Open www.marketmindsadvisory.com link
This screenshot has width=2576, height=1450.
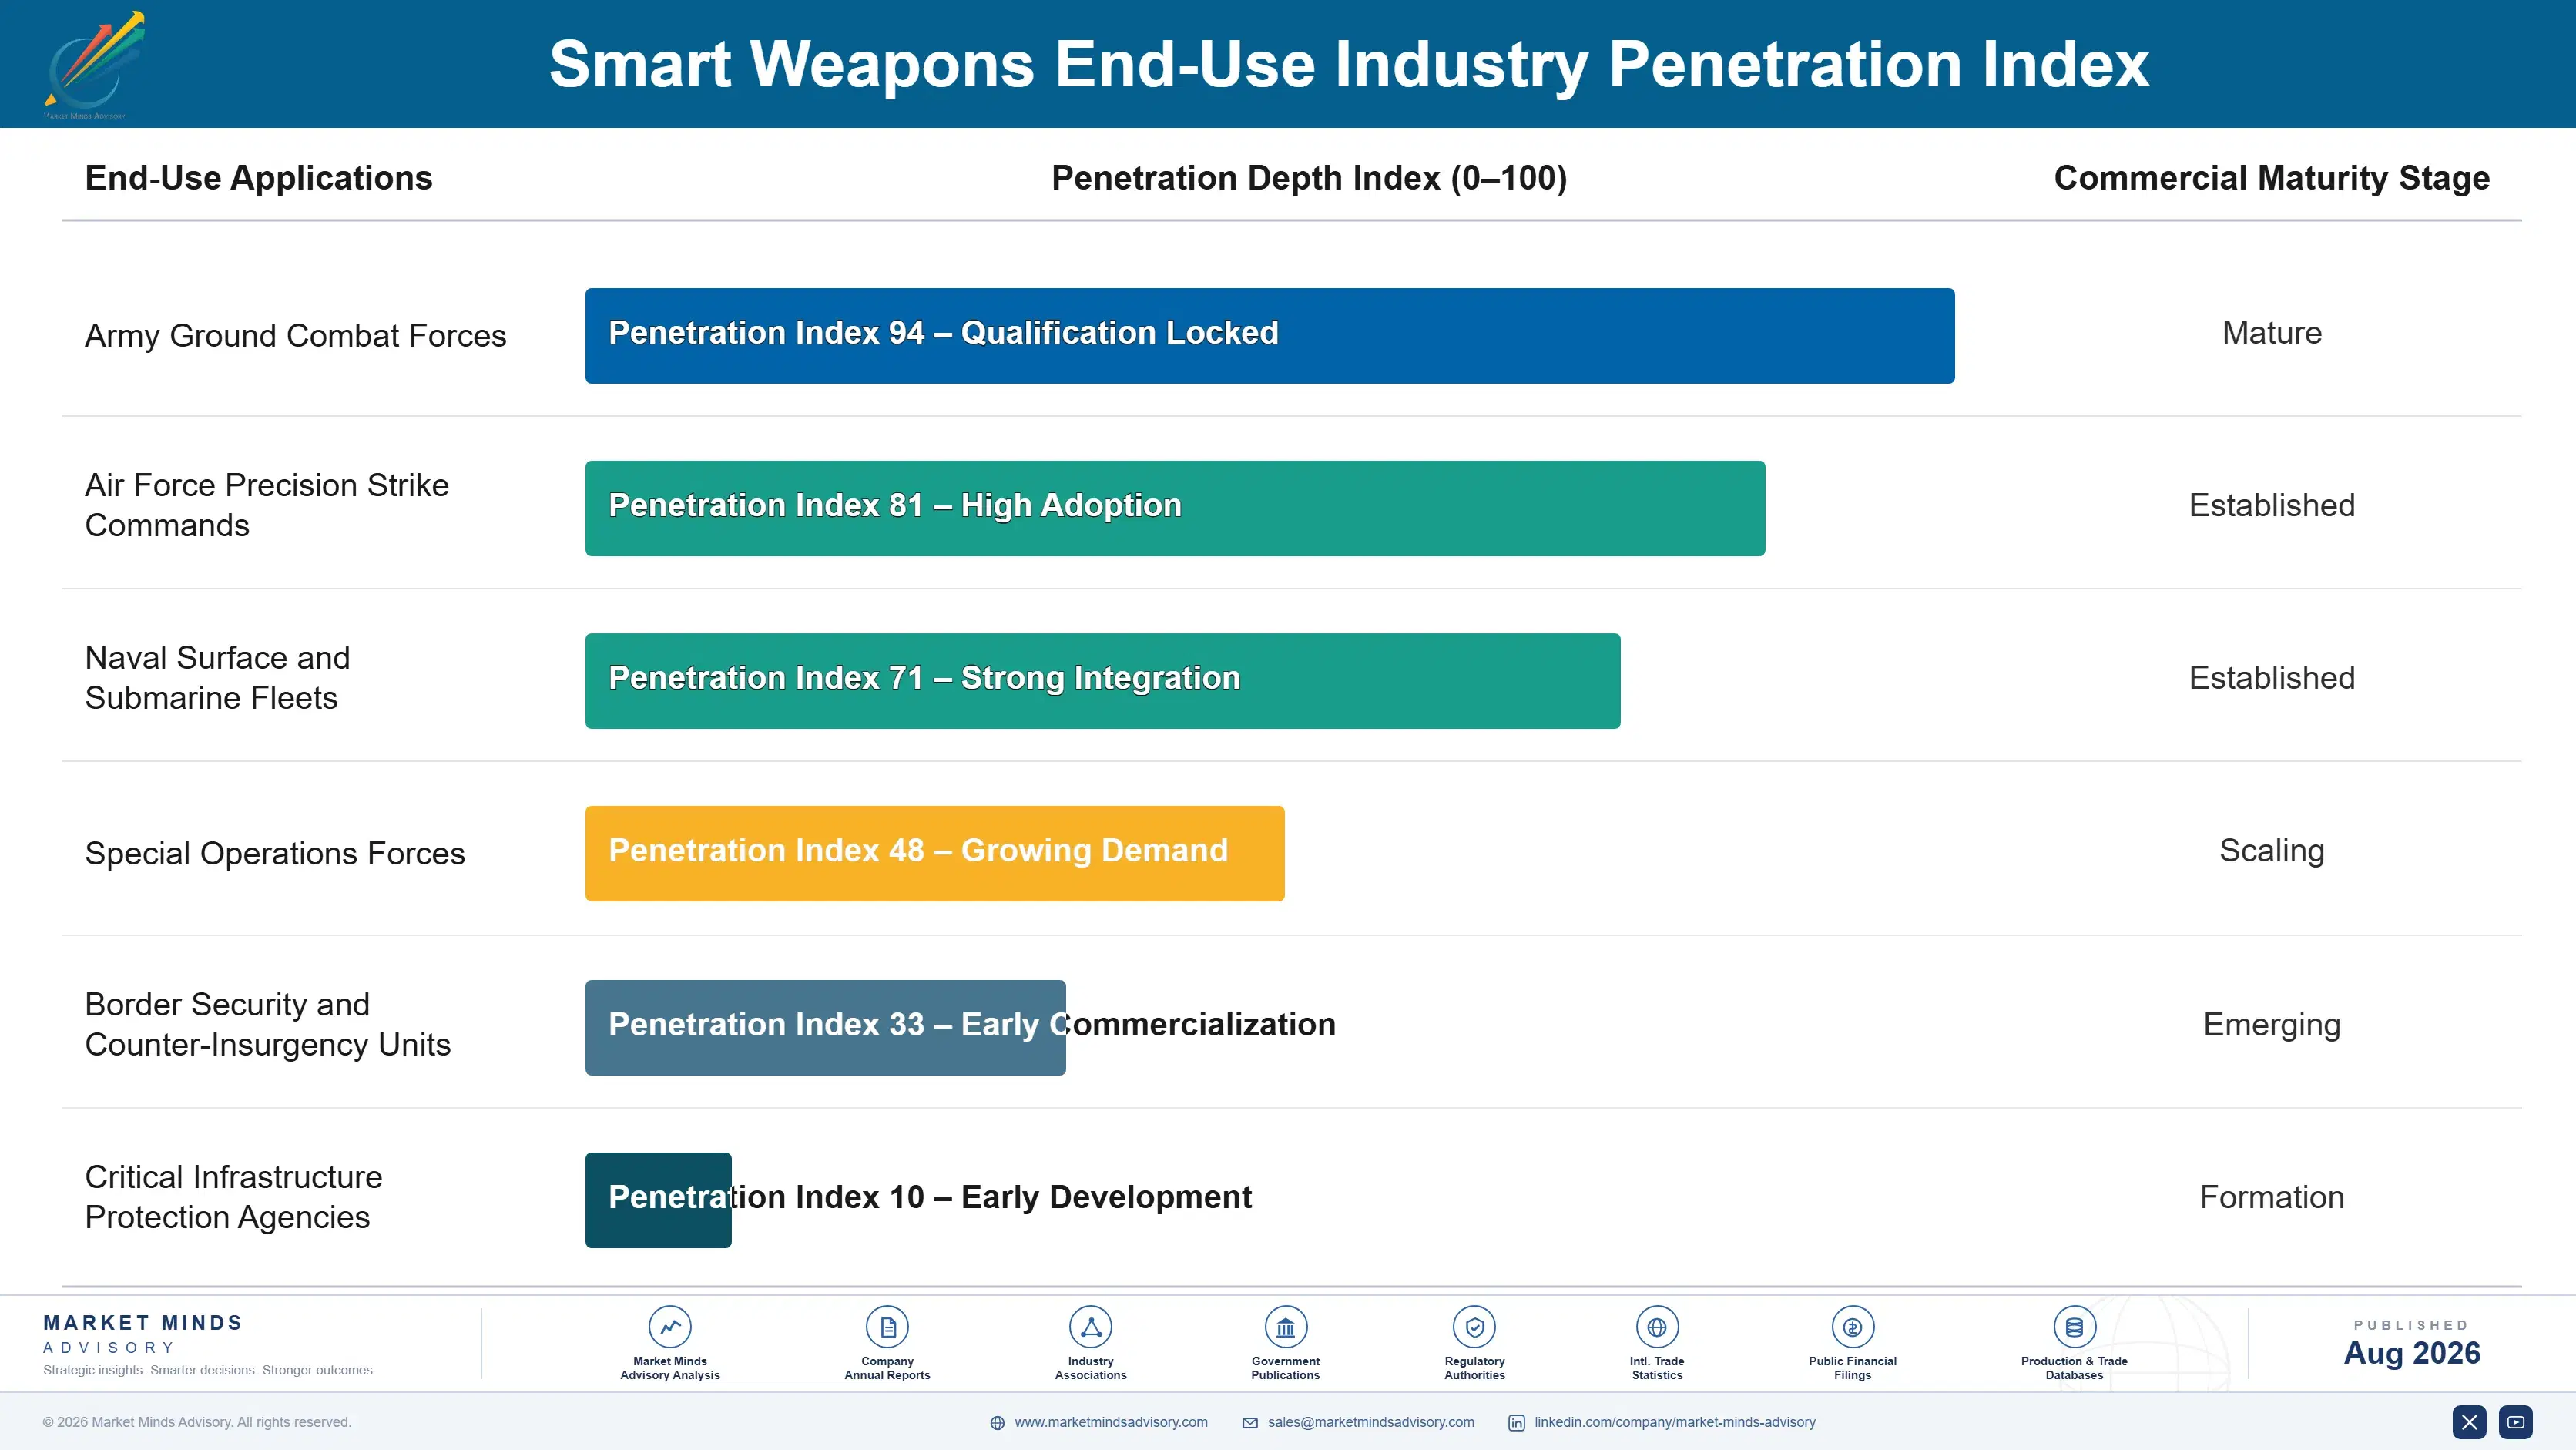point(1111,1422)
